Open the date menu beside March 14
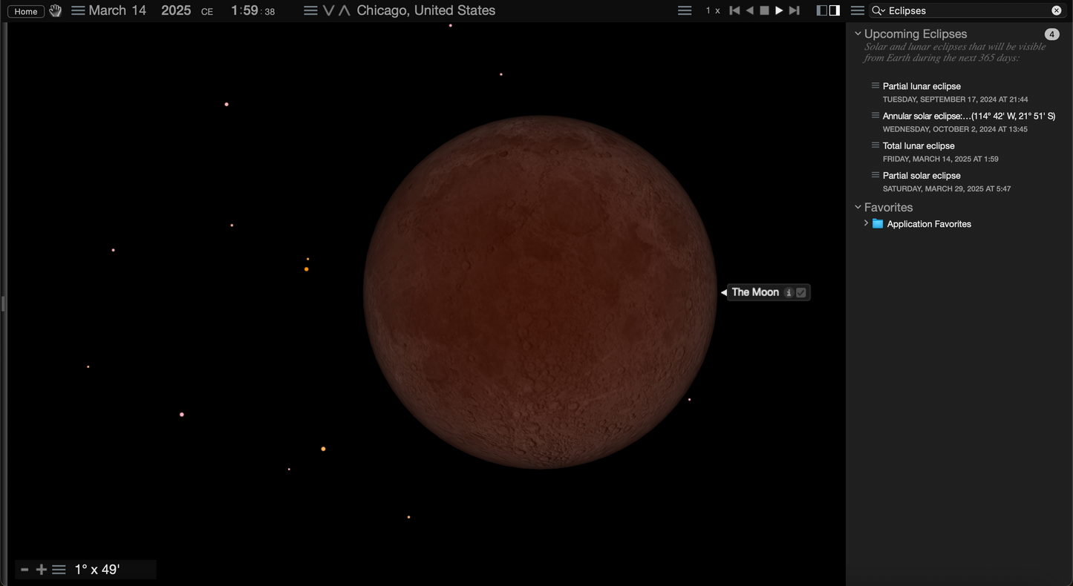 click(78, 10)
